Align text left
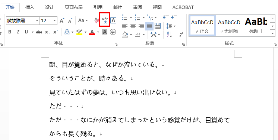 click(x=125, y=26)
